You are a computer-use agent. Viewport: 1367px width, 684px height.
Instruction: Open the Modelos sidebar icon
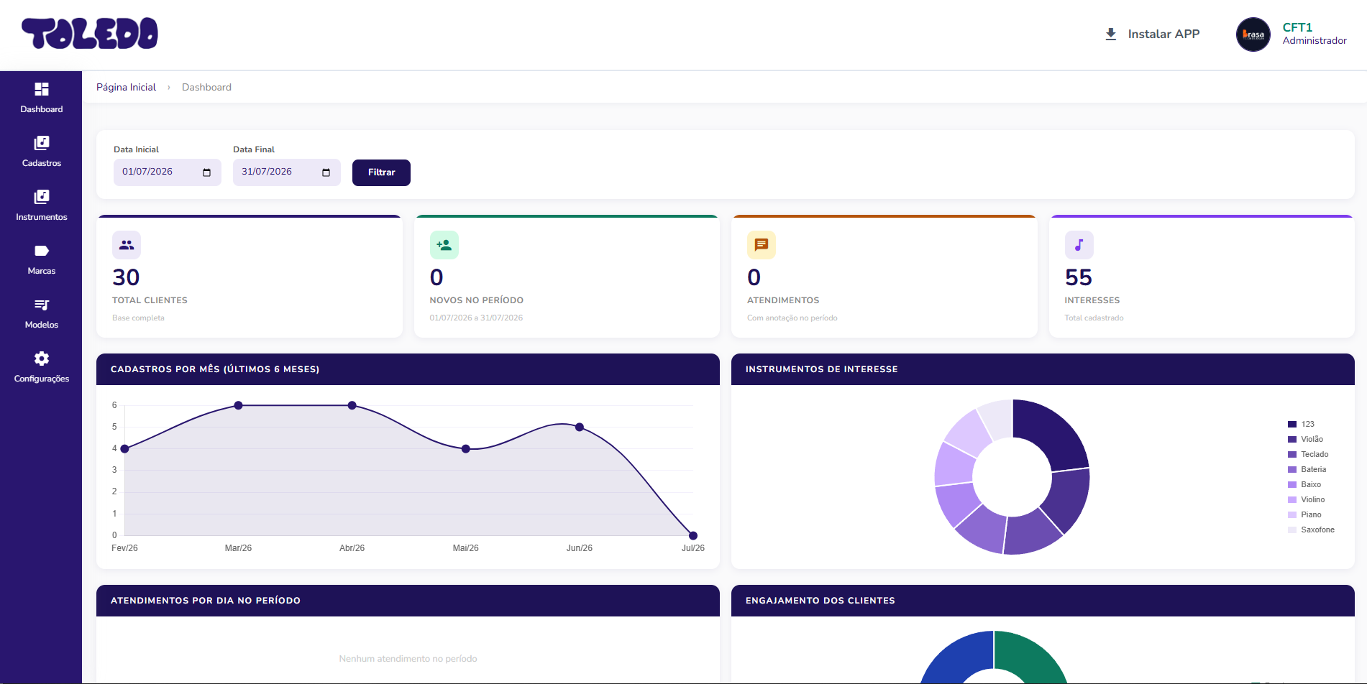pos(42,305)
